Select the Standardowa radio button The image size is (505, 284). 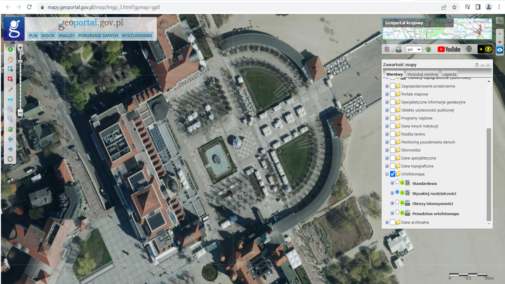tap(397, 182)
